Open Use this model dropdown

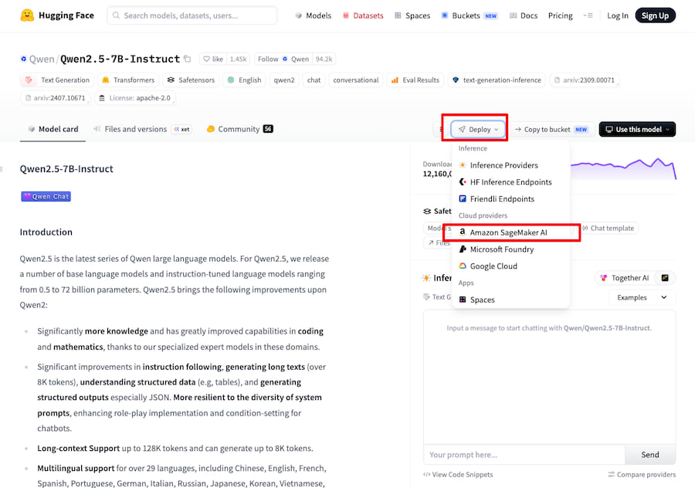[x=637, y=130]
